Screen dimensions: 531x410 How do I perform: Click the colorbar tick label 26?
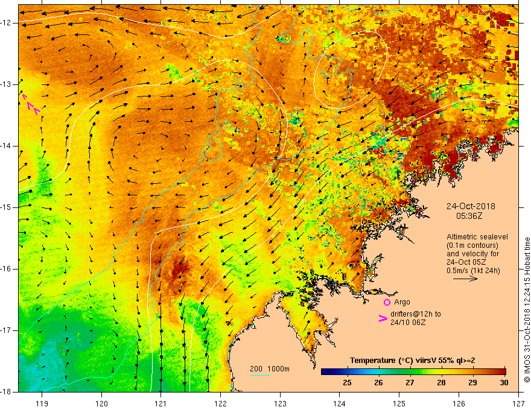click(x=378, y=383)
